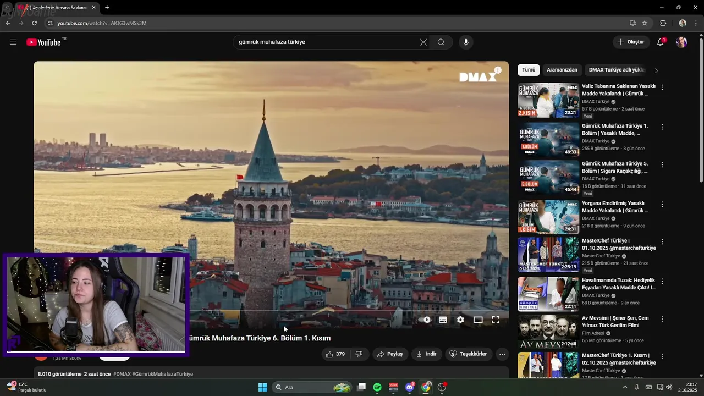Screen dimensions: 704x396
Task: Open the YouTube guide hamburger menu
Action: point(13,42)
